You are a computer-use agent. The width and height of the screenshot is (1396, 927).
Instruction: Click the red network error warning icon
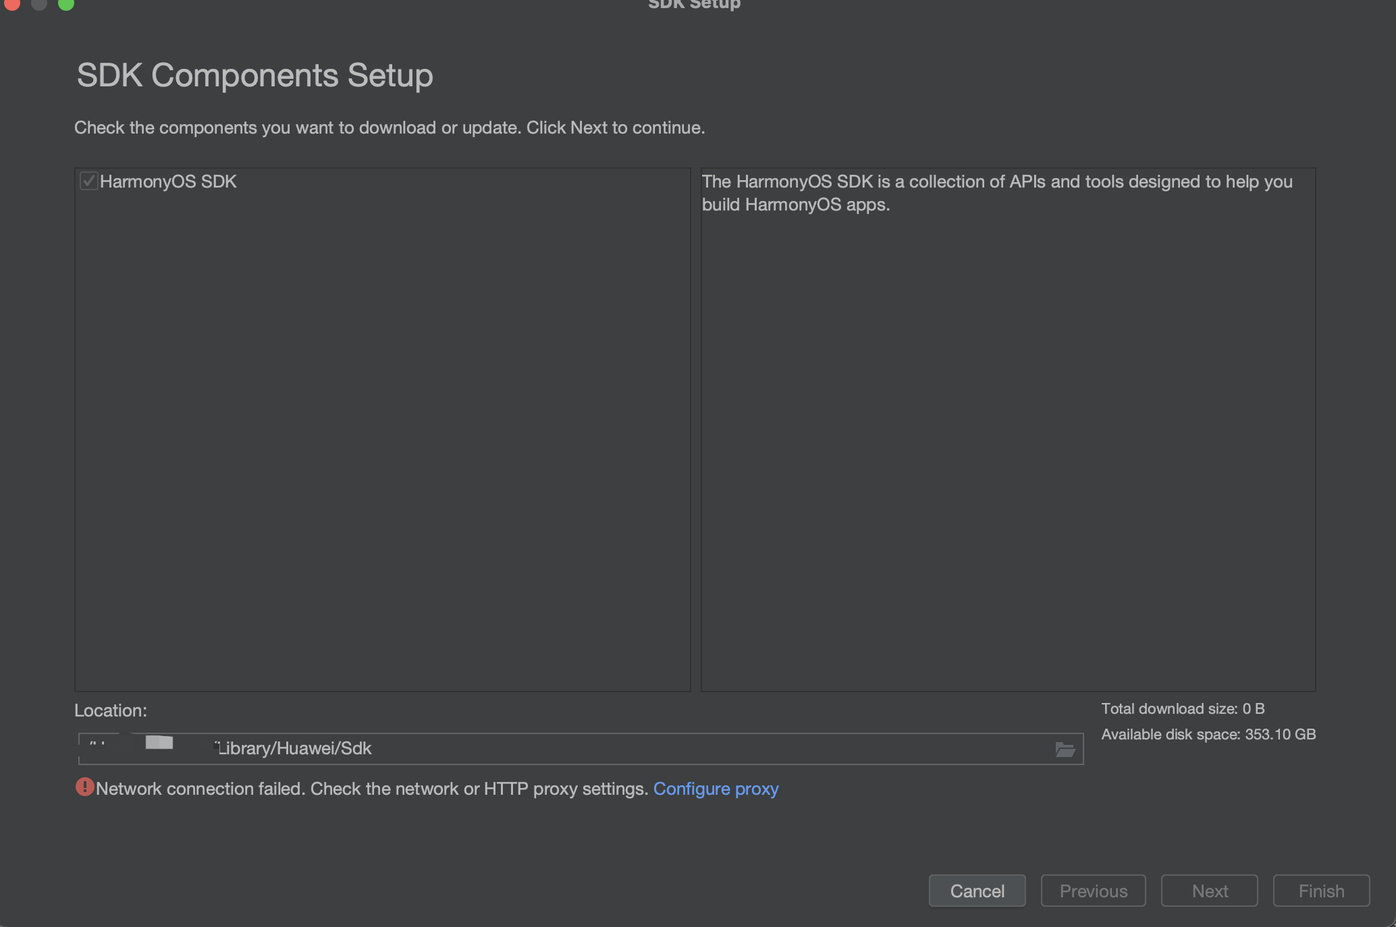pos(84,787)
